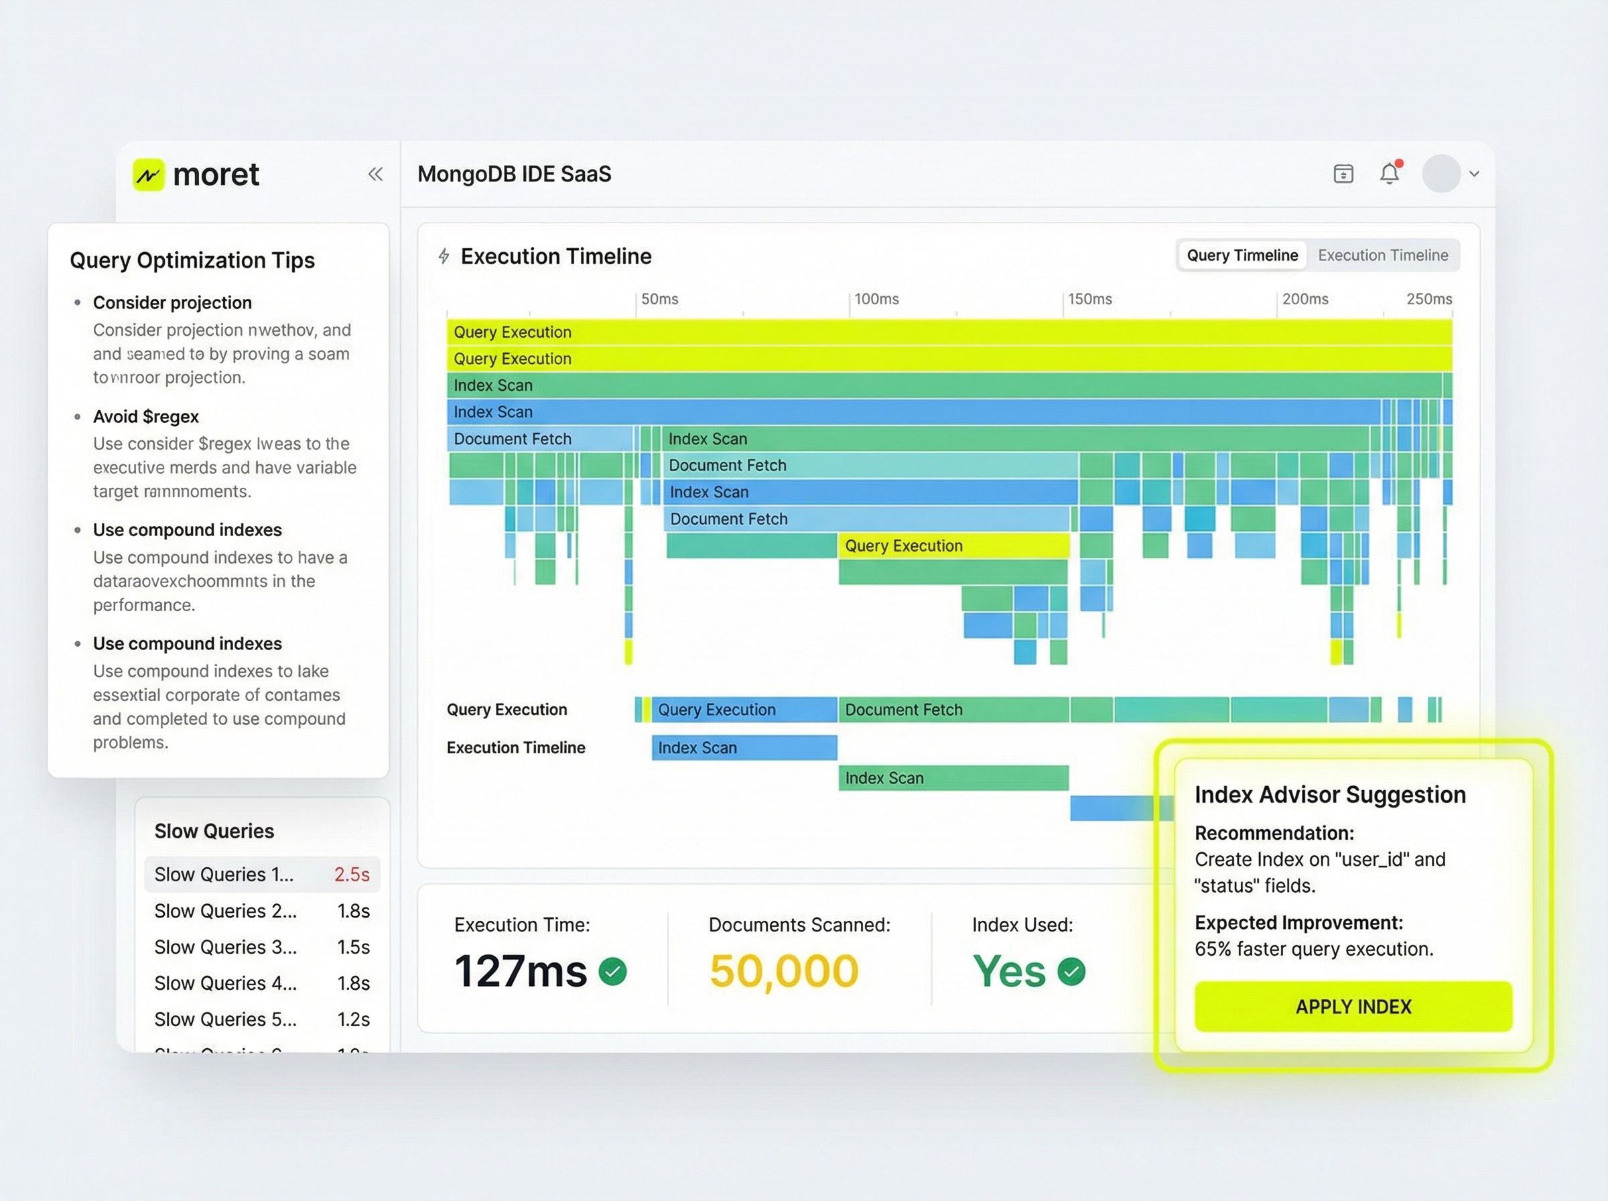Click the moret logo icon
This screenshot has width=1608, height=1201.
tap(147, 174)
